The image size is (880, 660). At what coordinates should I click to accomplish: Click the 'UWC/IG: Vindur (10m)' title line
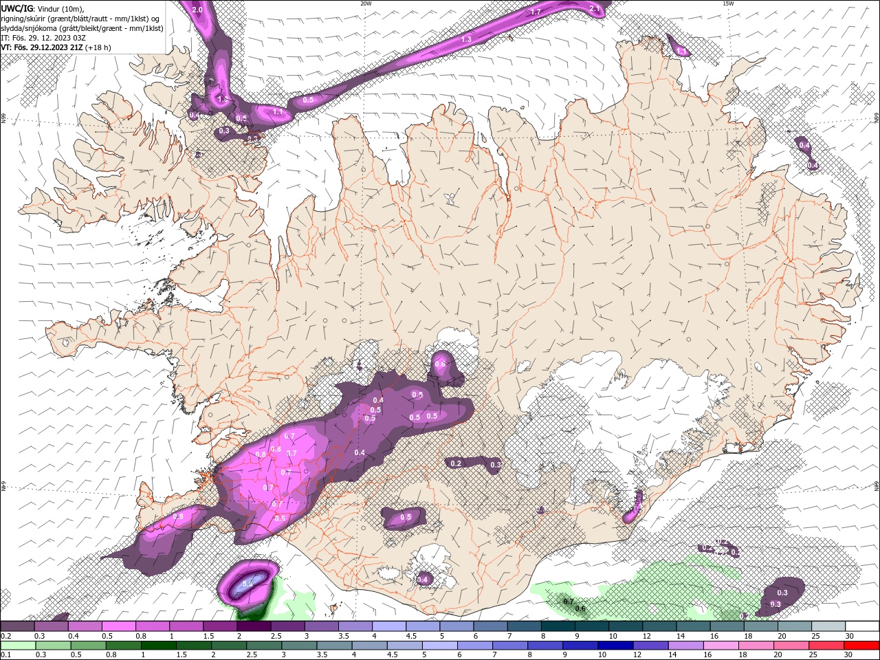(42, 8)
